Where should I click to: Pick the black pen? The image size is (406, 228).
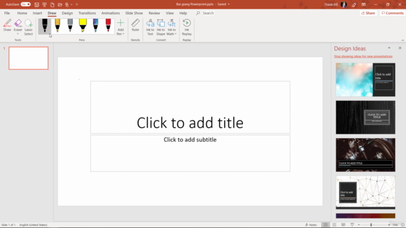point(44,26)
